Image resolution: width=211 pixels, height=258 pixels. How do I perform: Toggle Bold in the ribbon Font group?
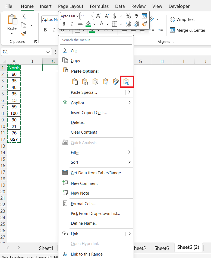(45, 30)
